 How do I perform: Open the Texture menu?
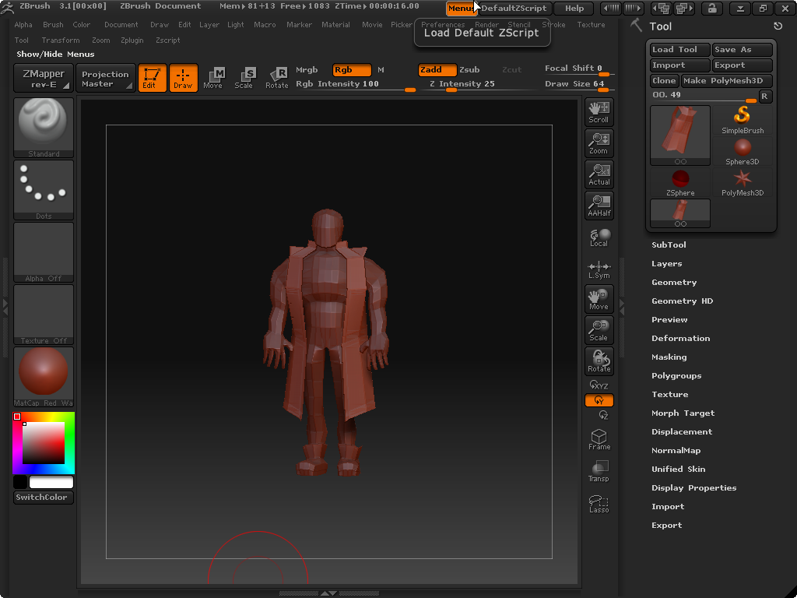tap(591, 24)
